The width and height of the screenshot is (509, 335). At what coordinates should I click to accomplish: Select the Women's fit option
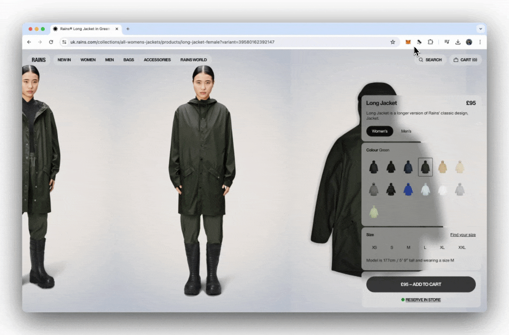click(379, 131)
